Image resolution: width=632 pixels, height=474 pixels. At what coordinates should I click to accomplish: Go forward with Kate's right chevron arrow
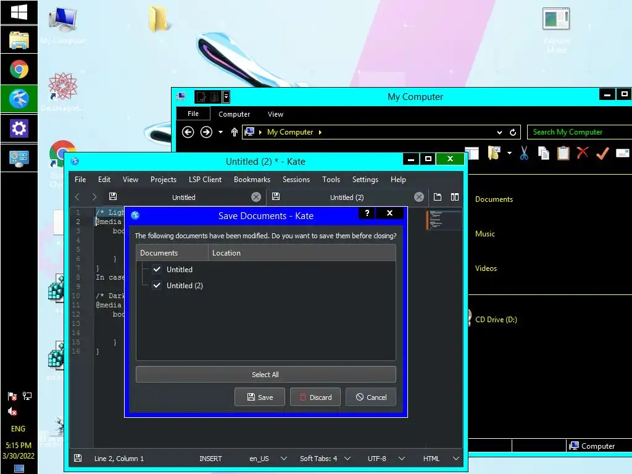pyautogui.click(x=94, y=197)
